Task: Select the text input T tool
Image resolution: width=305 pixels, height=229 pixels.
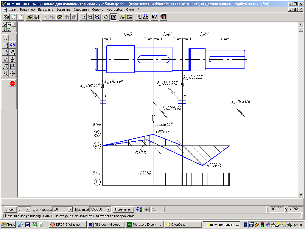Action: [x=5, y=38]
